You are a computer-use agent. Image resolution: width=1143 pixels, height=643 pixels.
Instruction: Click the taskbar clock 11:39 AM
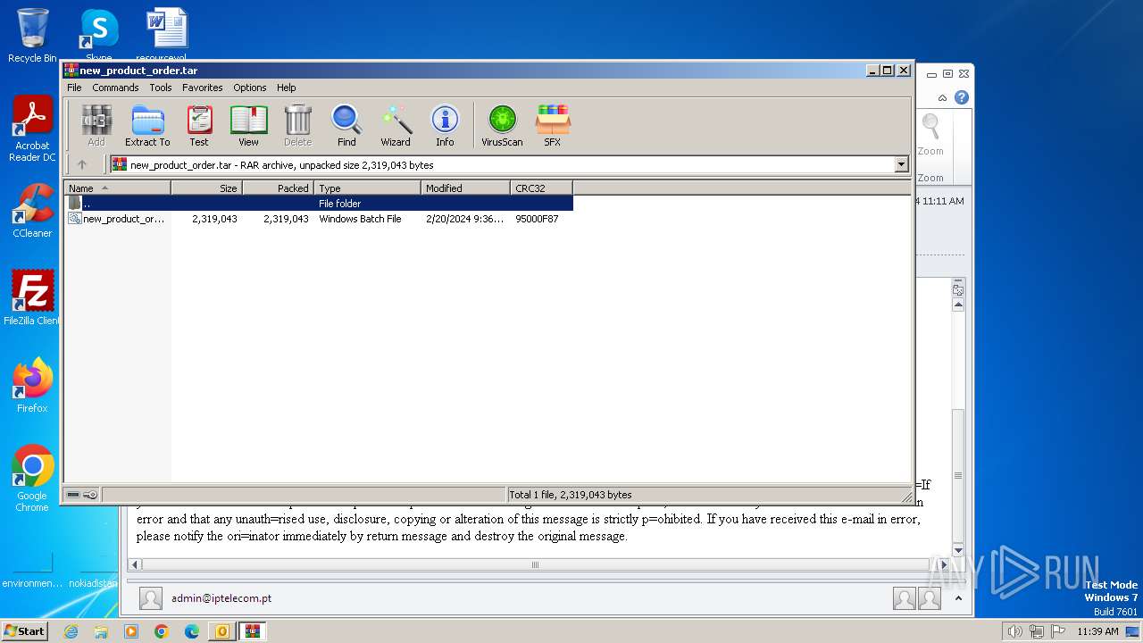1097,631
